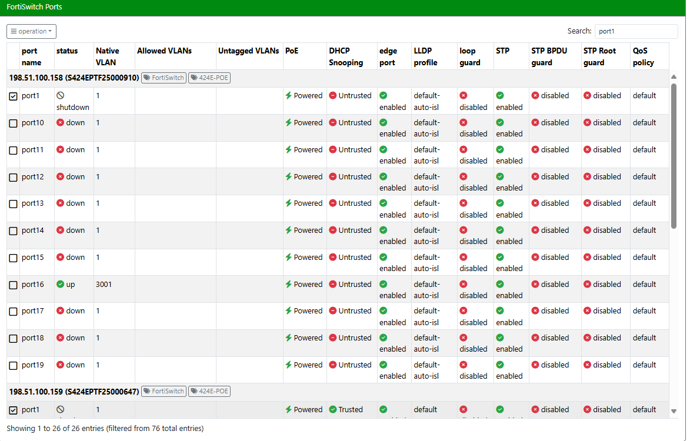This screenshot has height=441, width=690.
Task: Select the port16 row checkbox
Action: [x=14, y=285]
